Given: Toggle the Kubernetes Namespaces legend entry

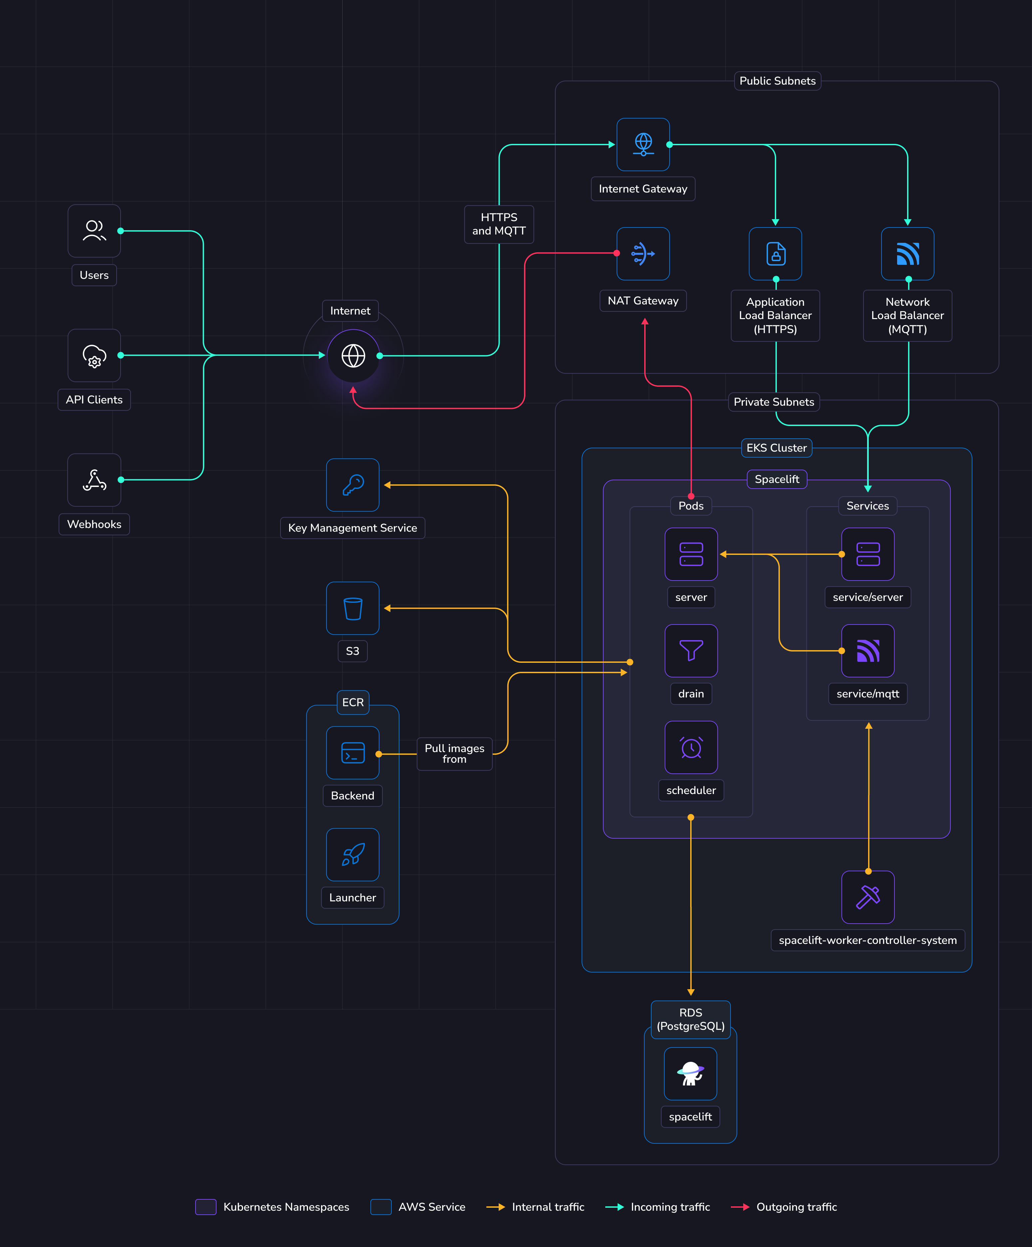Looking at the screenshot, I should 205,1207.
